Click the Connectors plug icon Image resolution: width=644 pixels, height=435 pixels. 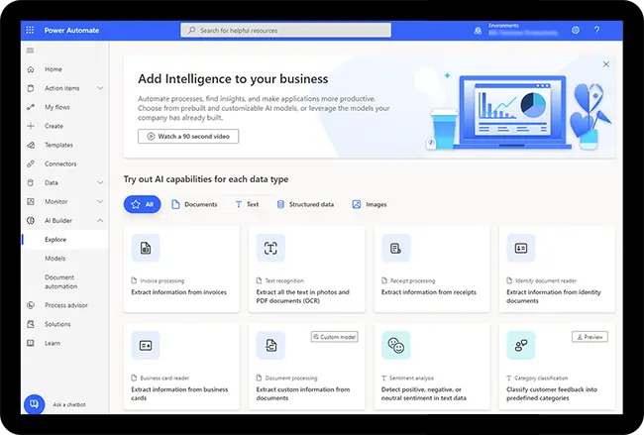pos(31,163)
